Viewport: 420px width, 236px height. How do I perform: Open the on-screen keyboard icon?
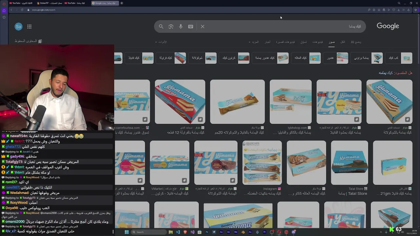(x=191, y=27)
